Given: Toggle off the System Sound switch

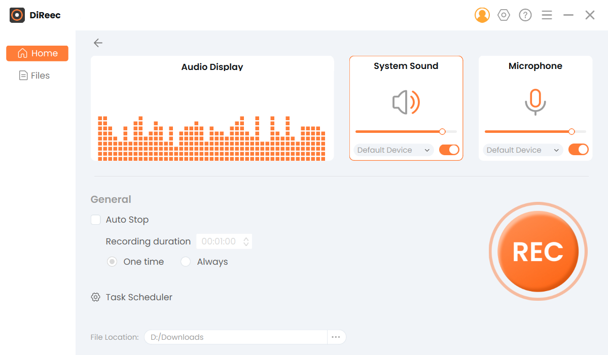Looking at the screenshot, I should (x=448, y=150).
